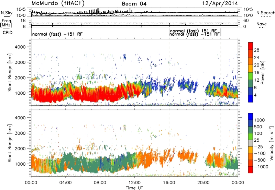Click the '16:00' time tick label
The image size is (275, 190).
pos(169,183)
